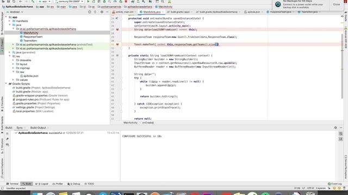Image resolution: width=348 pixels, height=195 pixels.
Task: Open the Gradle side tab on the right
Action: [x=346, y=17]
